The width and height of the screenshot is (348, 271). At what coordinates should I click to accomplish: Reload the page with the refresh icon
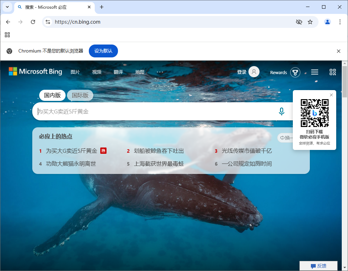tap(33, 22)
